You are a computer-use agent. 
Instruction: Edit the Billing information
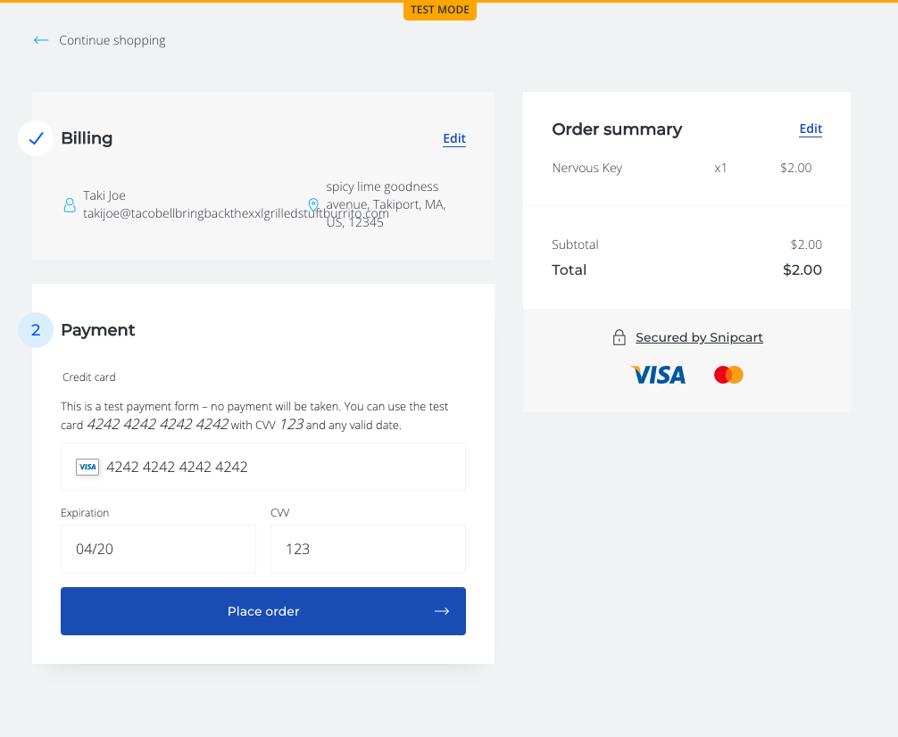coord(454,138)
